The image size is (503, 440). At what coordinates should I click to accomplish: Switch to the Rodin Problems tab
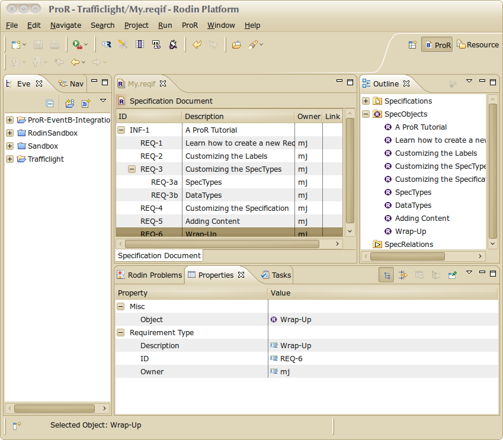149,275
